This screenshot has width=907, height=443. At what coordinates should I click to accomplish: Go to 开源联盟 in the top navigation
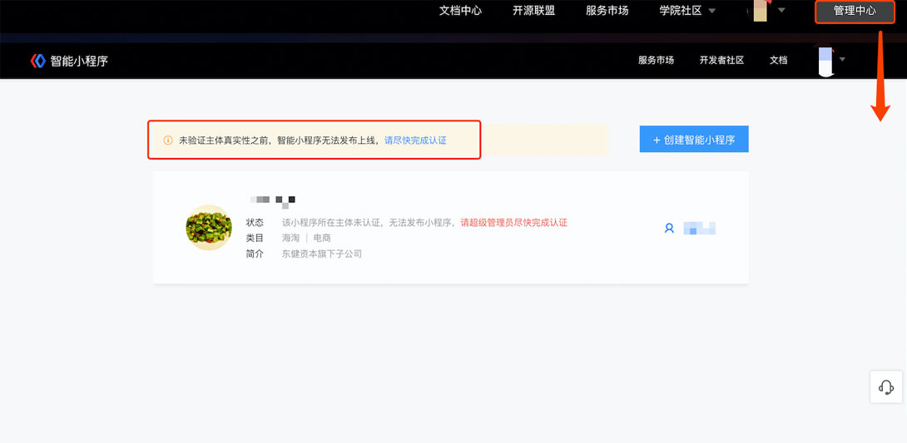[533, 11]
